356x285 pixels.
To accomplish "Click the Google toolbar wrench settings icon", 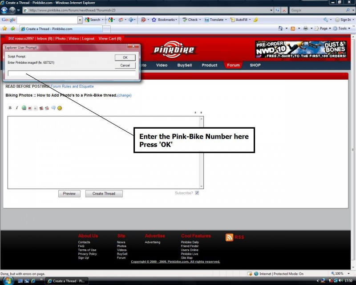I will pyautogui.click(x=326, y=20).
